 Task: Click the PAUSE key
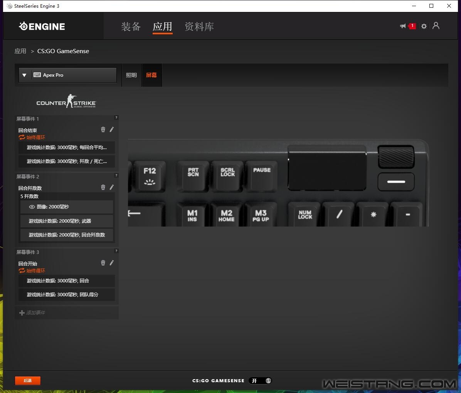(x=262, y=176)
